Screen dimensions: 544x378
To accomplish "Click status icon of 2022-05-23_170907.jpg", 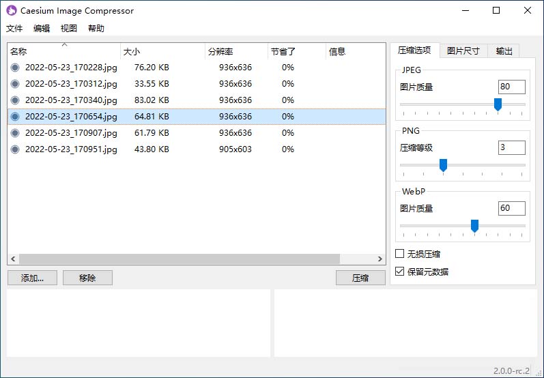I will (15, 133).
